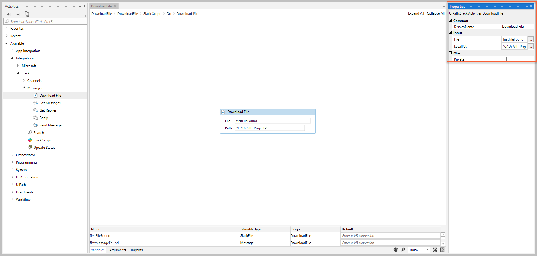Click the Reply activity icon
The width and height of the screenshot is (537, 256).
pyautogui.click(x=36, y=118)
